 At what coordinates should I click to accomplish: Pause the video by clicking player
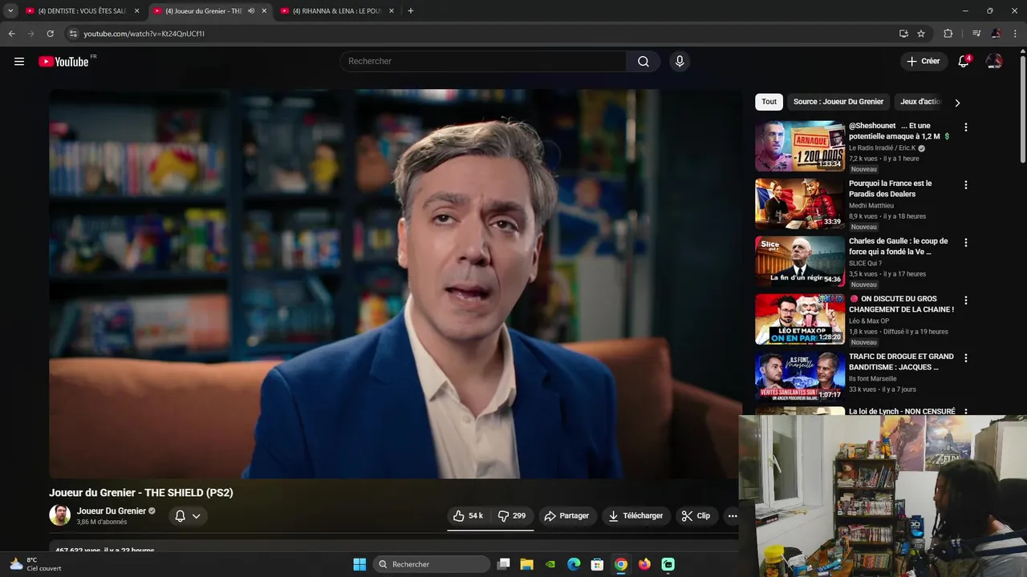tap(395, 284)
